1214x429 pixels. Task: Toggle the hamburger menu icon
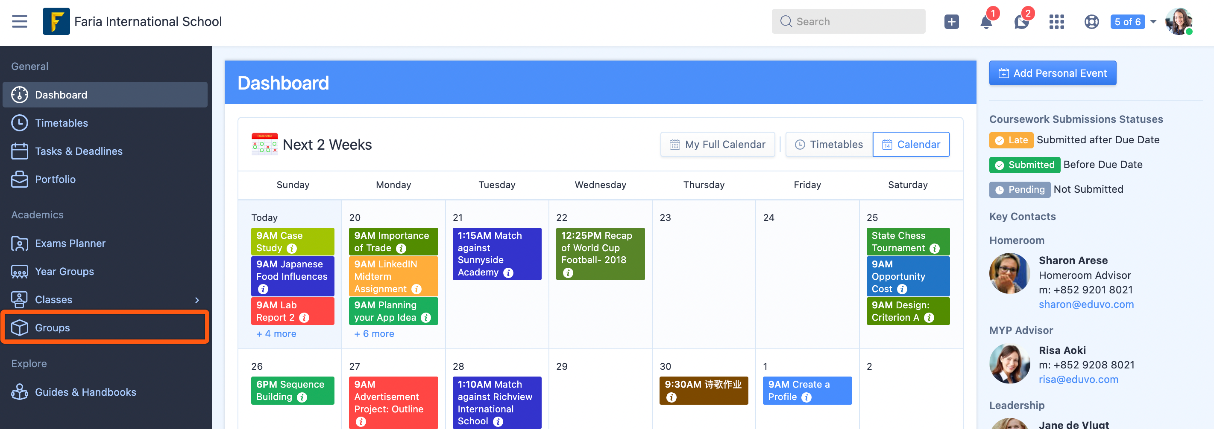pyautogui.click(x=19, y=21)
